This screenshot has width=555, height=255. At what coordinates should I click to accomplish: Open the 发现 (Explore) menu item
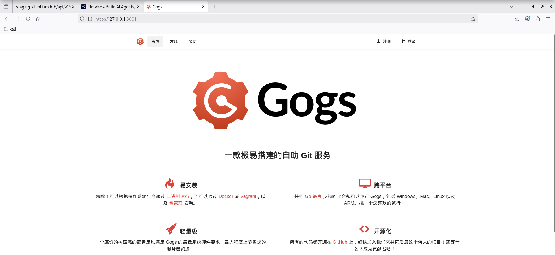(174, 41)
